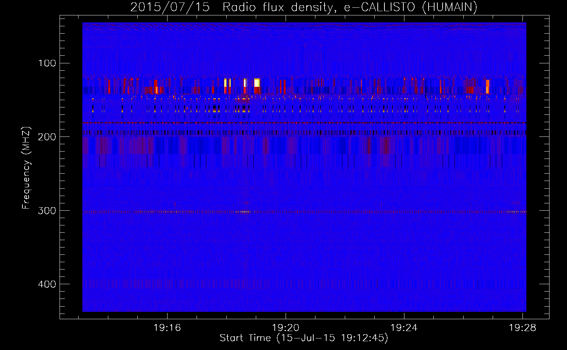This screenshot has height=350, width=567.
Task: Click the 19:24 time tick label
Action: pos(404,328)
